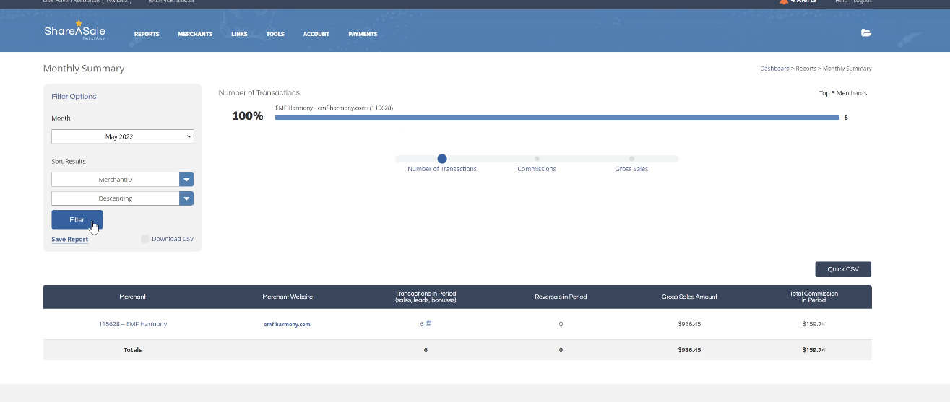Open the MERCHANTS menu
Image resolution: width=950 pixels, height=402 pixels.
[x=195, y=34]
